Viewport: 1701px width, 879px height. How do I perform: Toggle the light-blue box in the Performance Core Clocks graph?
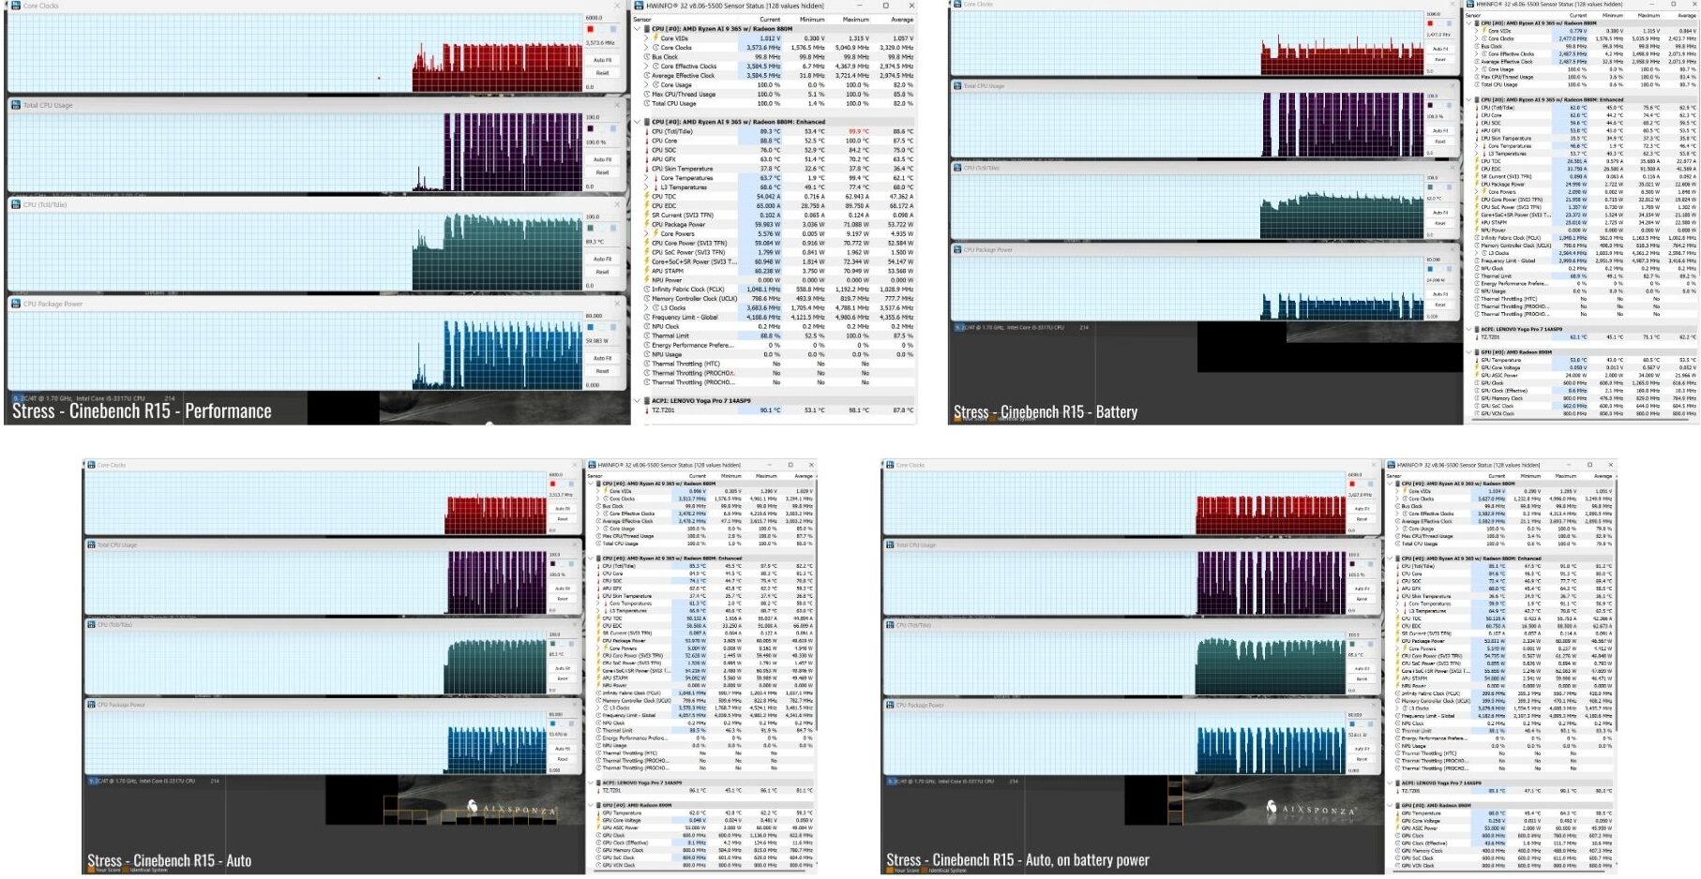(614, 29)
